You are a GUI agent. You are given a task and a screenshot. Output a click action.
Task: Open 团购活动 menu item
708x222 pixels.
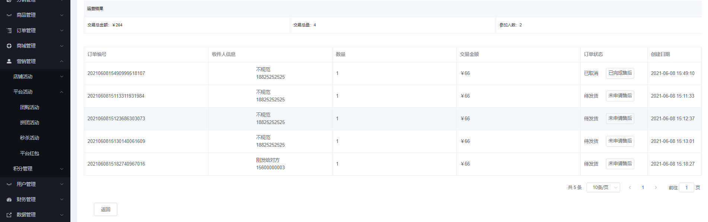(30, 107)
